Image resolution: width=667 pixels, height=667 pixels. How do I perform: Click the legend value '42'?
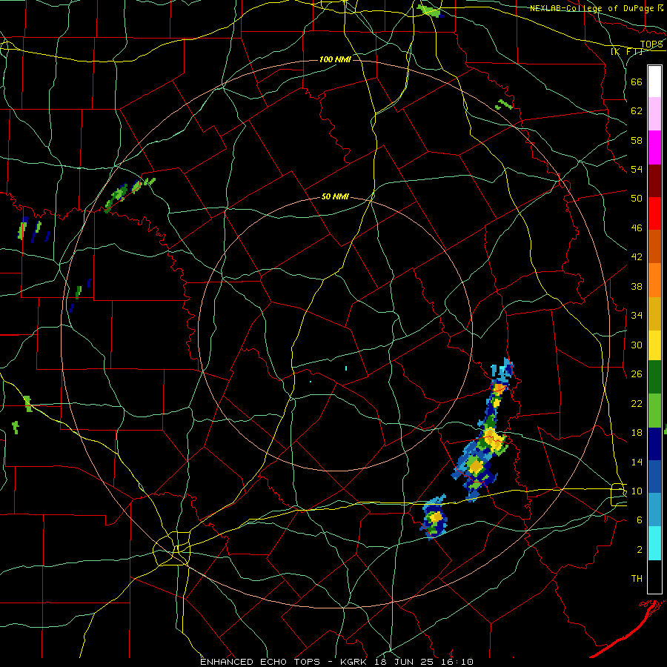[x=637, y=256]
